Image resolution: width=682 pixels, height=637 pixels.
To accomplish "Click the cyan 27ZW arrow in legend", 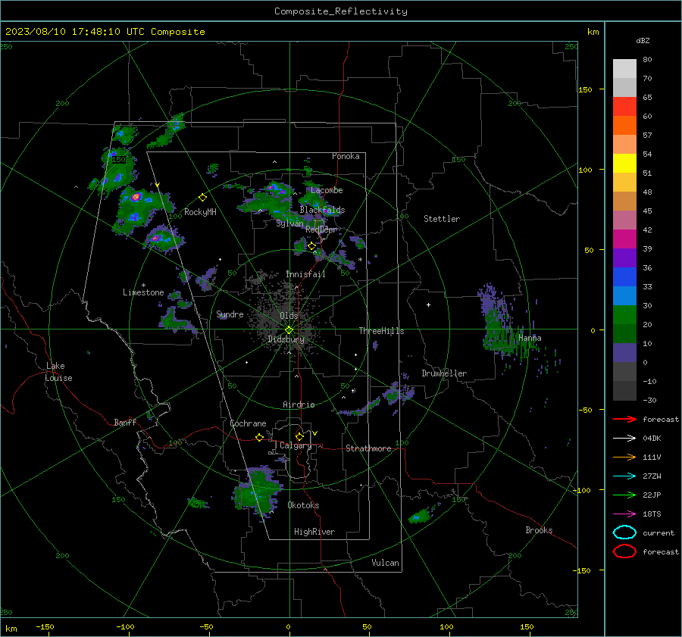I will pos(624,476).
